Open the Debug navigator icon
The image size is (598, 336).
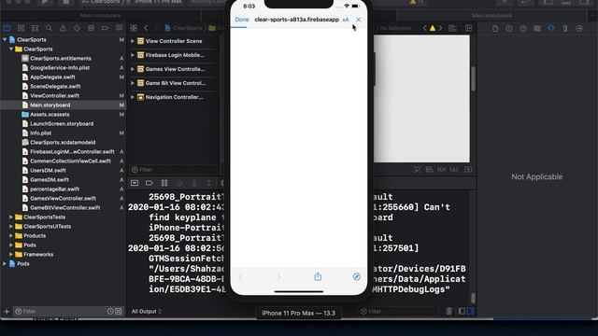[x=91, y=28]
